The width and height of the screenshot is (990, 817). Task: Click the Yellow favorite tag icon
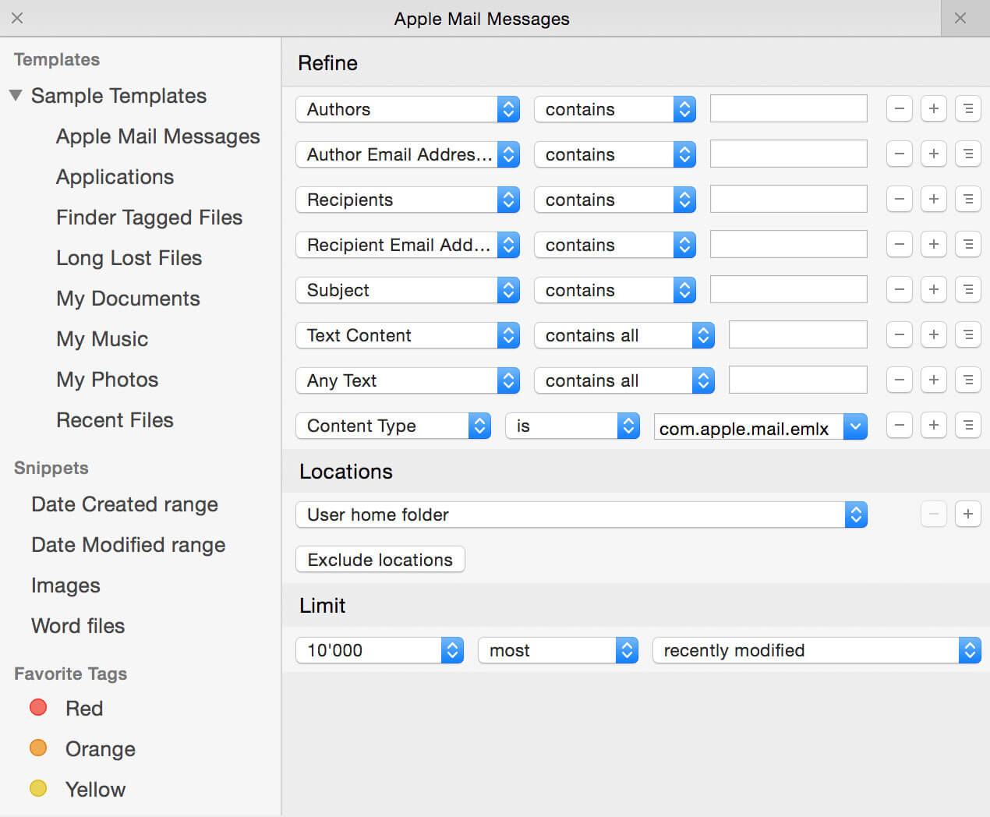pyautogui.click(x=38, y=788)
